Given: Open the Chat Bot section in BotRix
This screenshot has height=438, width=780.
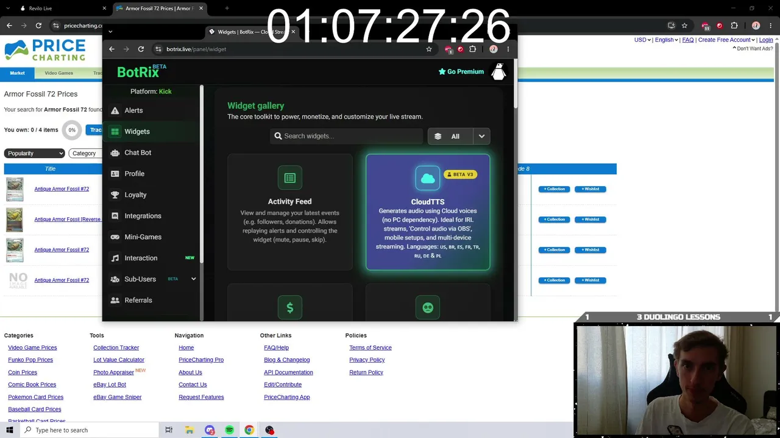Looking at the screenshot, I should pos(152,153).
